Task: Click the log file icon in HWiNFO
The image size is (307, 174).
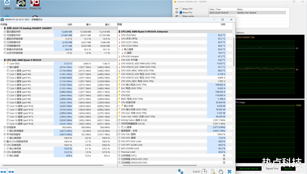Action: (213, 171)
